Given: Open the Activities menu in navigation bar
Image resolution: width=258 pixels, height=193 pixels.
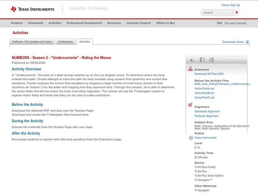Looking at the screenshot, I should pos(55,23).
